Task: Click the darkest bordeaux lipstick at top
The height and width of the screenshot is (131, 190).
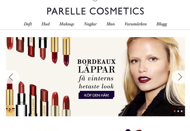Action: pyautogui.click(x=66, y=52)
